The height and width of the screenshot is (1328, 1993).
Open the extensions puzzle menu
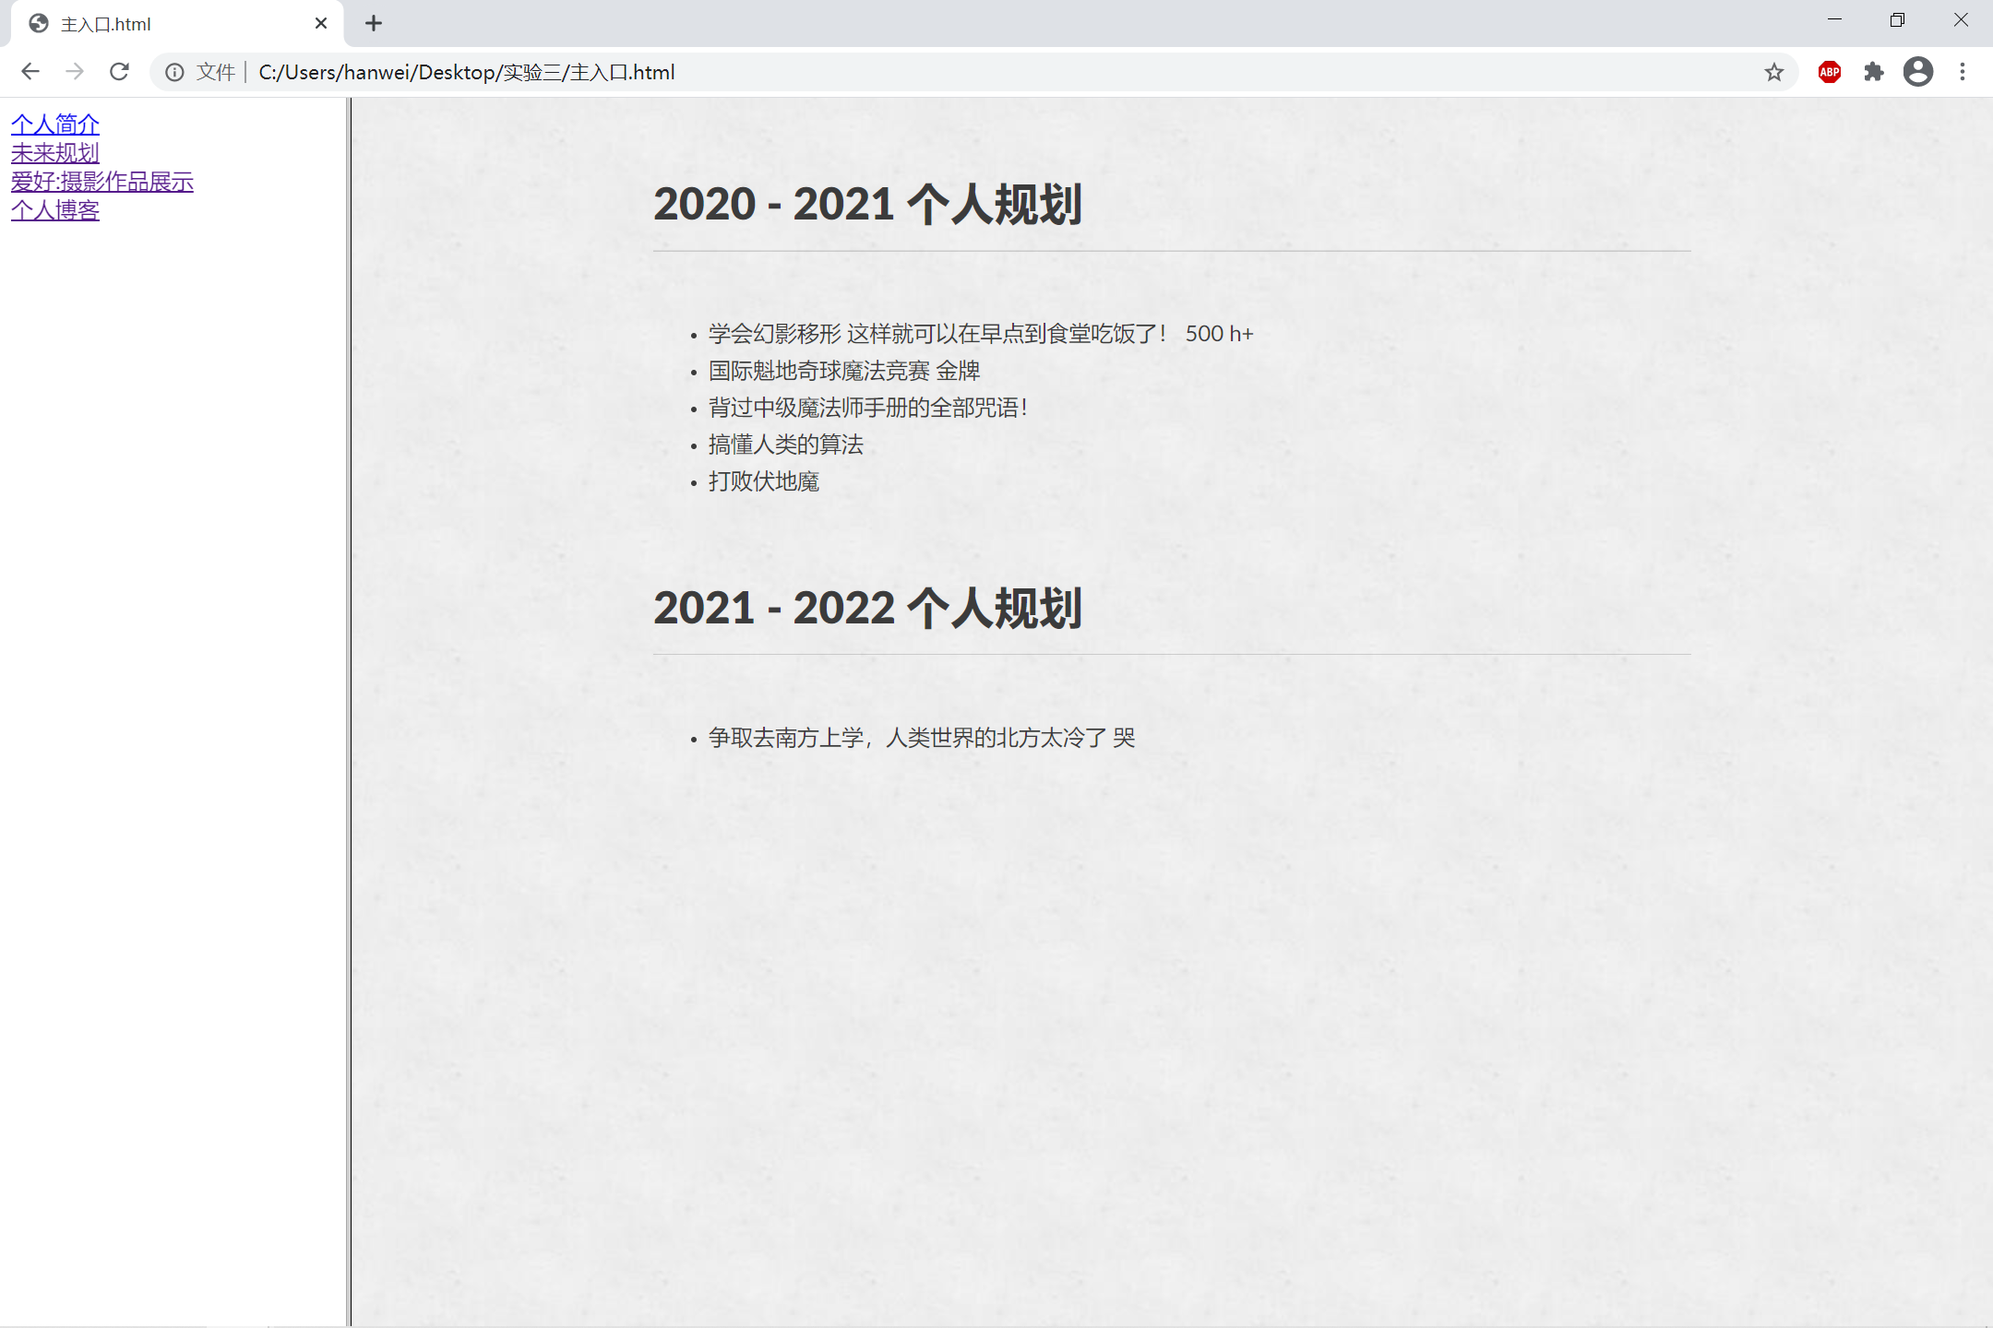[1873, 72]
